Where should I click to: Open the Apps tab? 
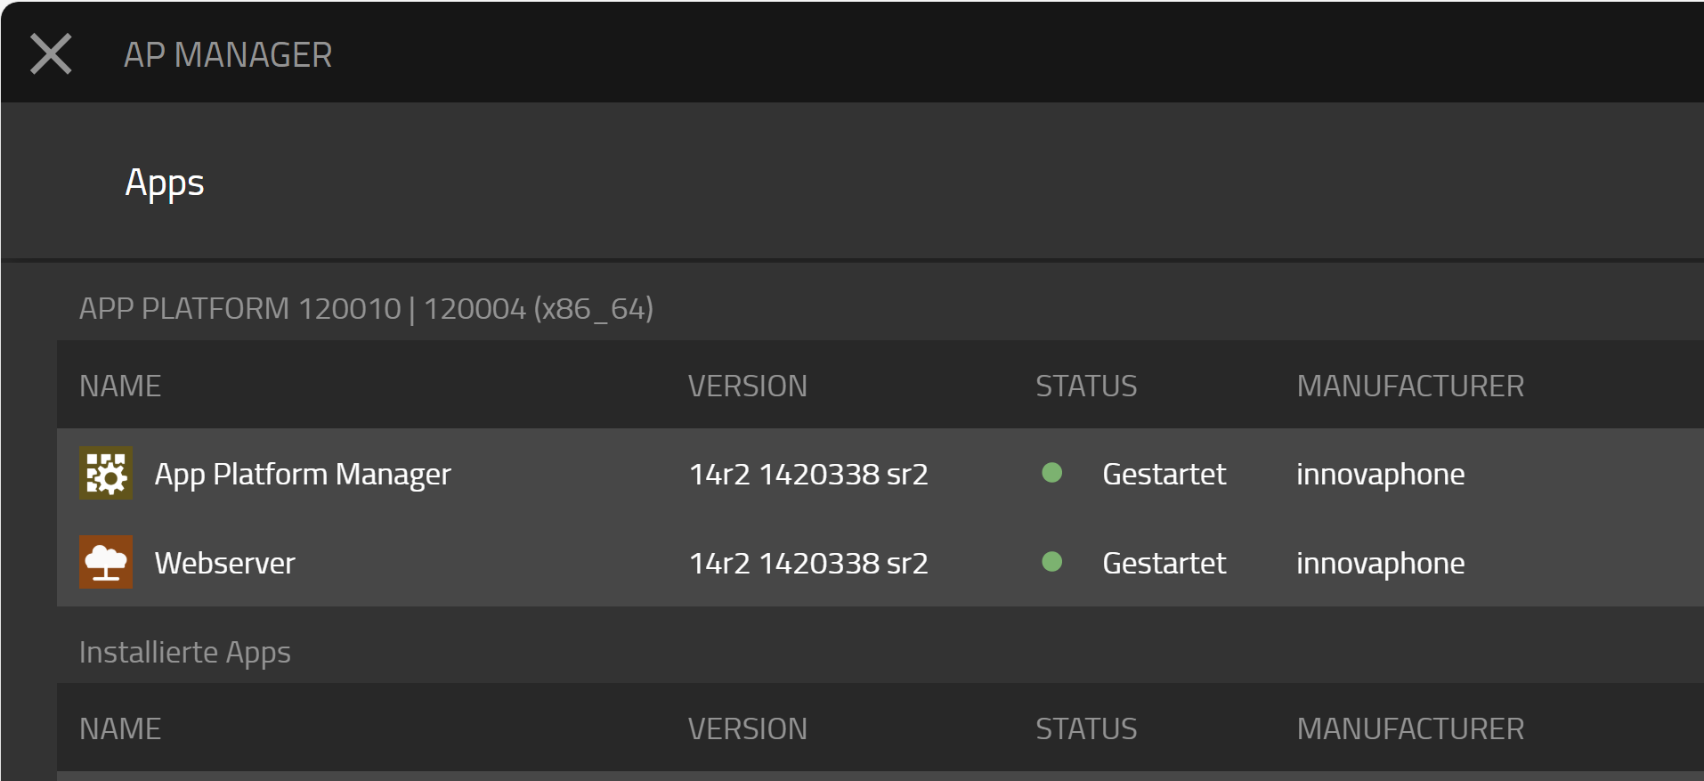(x=165, y=183)
